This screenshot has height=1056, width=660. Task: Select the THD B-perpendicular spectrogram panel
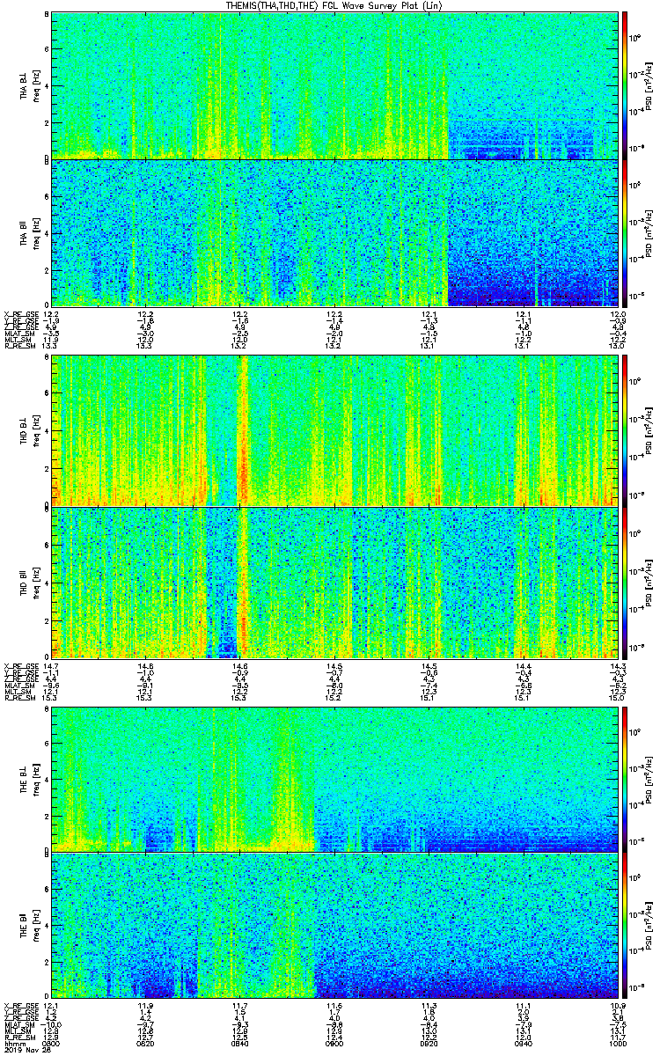[x=334, y=430]
